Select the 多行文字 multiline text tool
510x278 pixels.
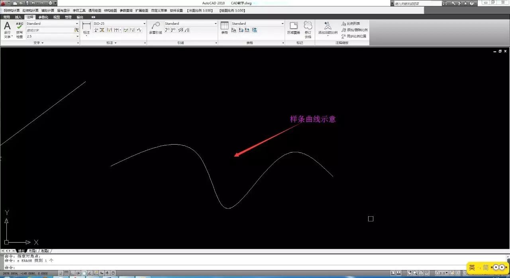click(x=8, y=30)
